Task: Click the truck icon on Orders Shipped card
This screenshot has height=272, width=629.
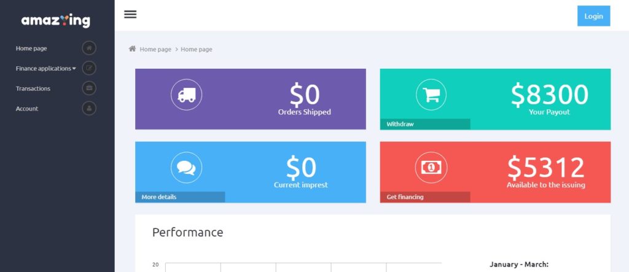Action: 187,95
